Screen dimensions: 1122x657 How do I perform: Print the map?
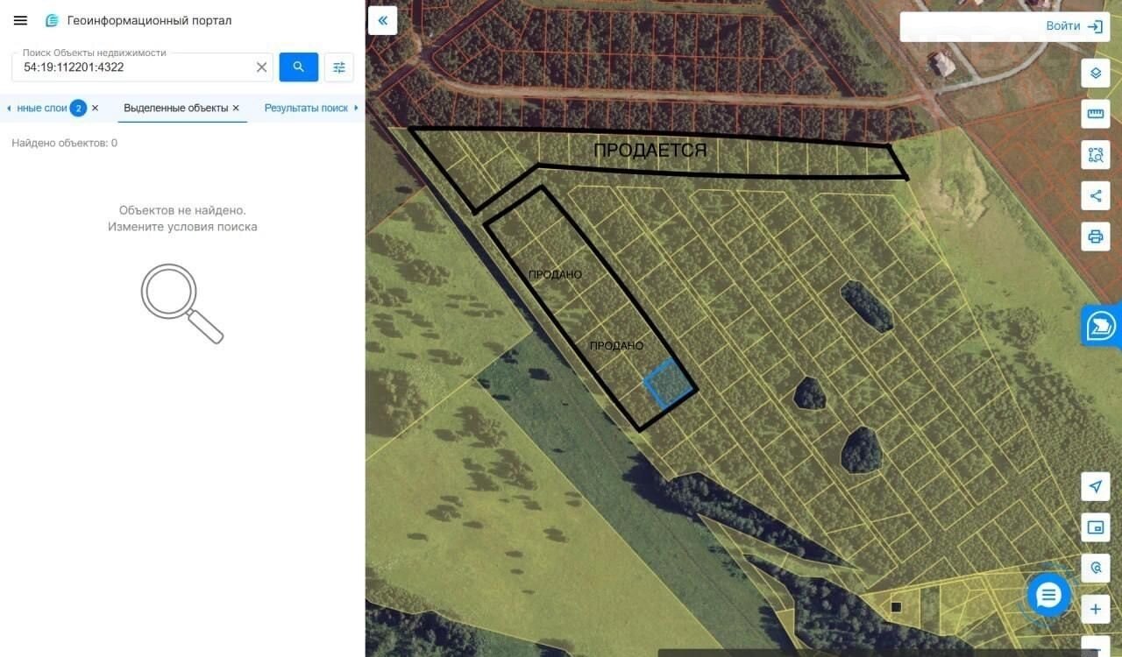pyautogui.click(x=1096, y=237)
